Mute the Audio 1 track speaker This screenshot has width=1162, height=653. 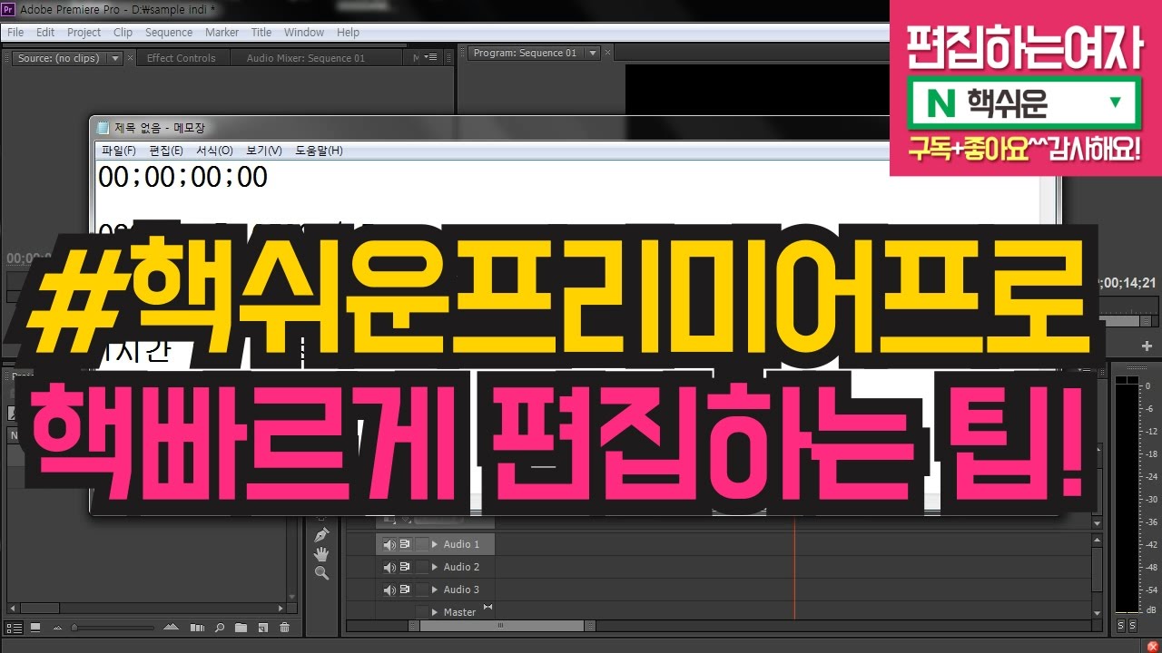click(389, 544)
